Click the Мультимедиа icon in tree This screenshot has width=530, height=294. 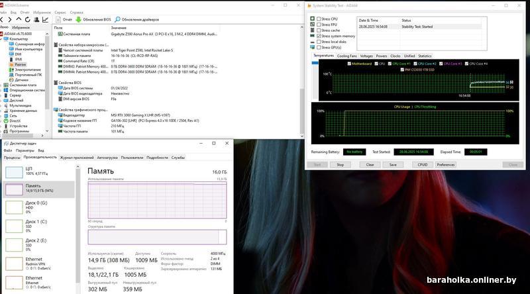(x=6, y=105)
